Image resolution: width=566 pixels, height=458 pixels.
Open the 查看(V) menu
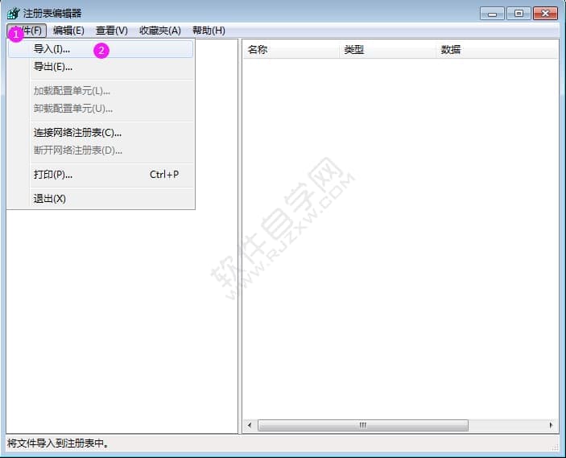click(x=111, y=31)
